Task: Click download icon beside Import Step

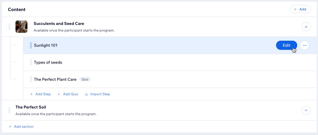Action: click(x=86, y=94)
